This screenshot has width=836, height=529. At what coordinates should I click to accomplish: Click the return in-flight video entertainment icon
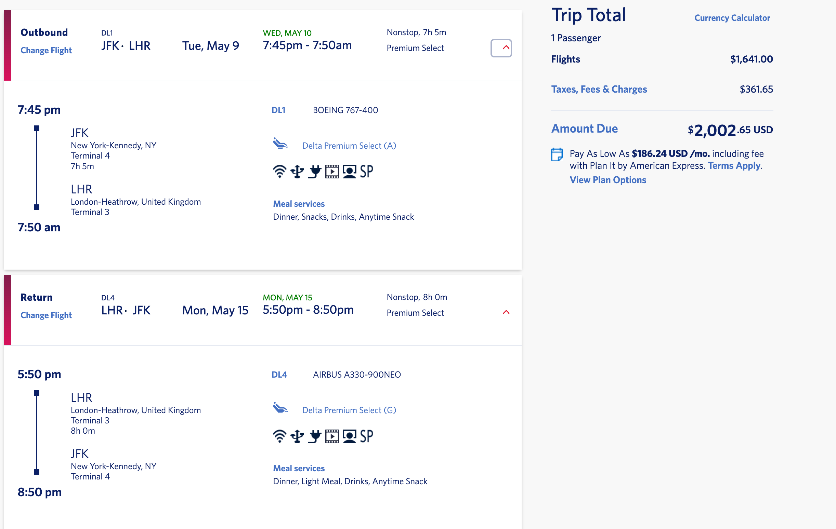click(x=332, y=436)
